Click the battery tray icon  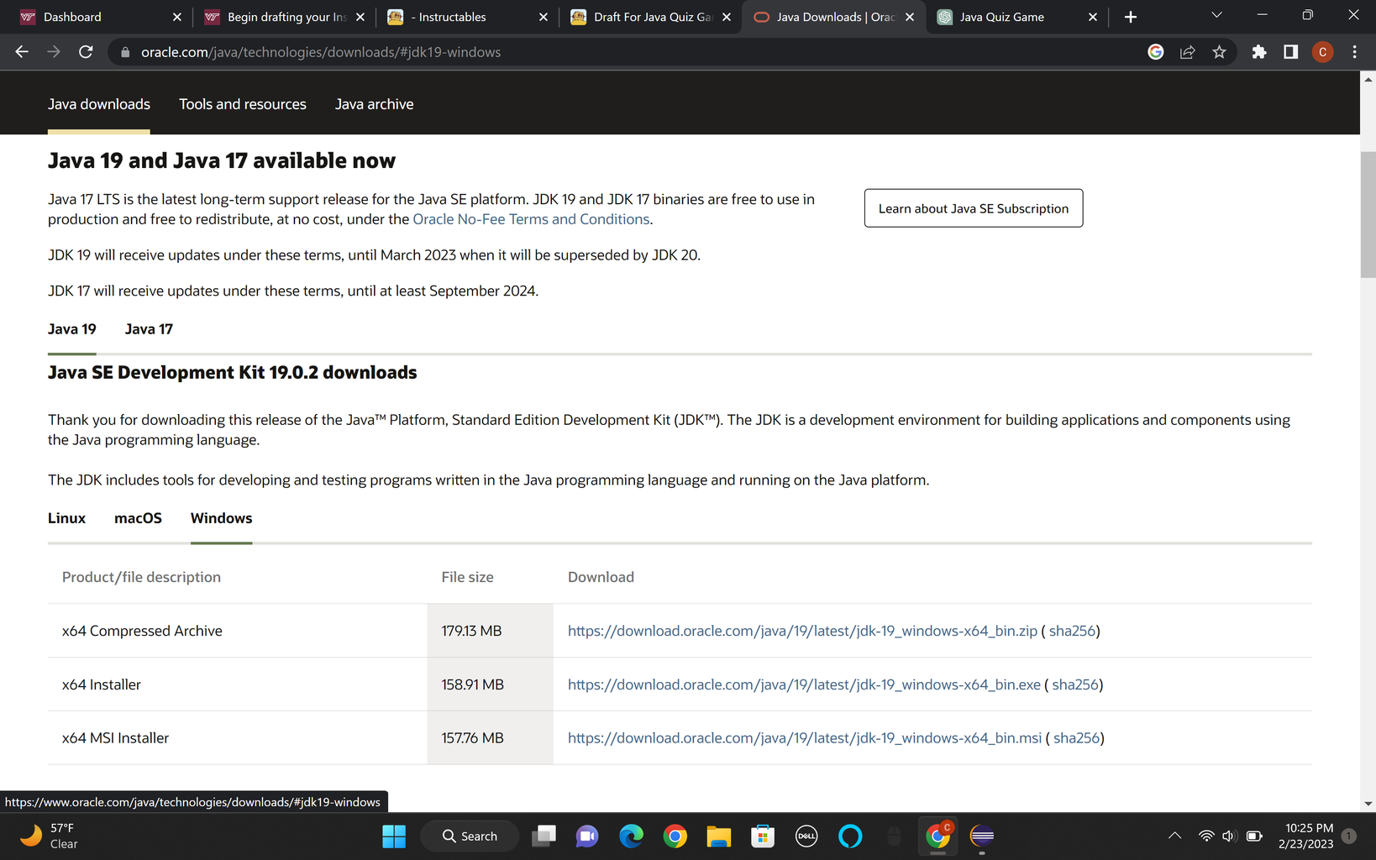pyautogui.click(x=1254, y=836)
